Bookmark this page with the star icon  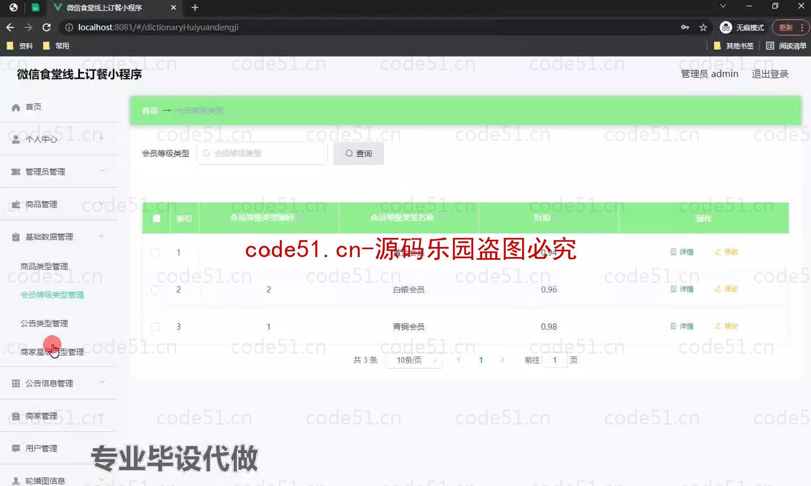703,27
